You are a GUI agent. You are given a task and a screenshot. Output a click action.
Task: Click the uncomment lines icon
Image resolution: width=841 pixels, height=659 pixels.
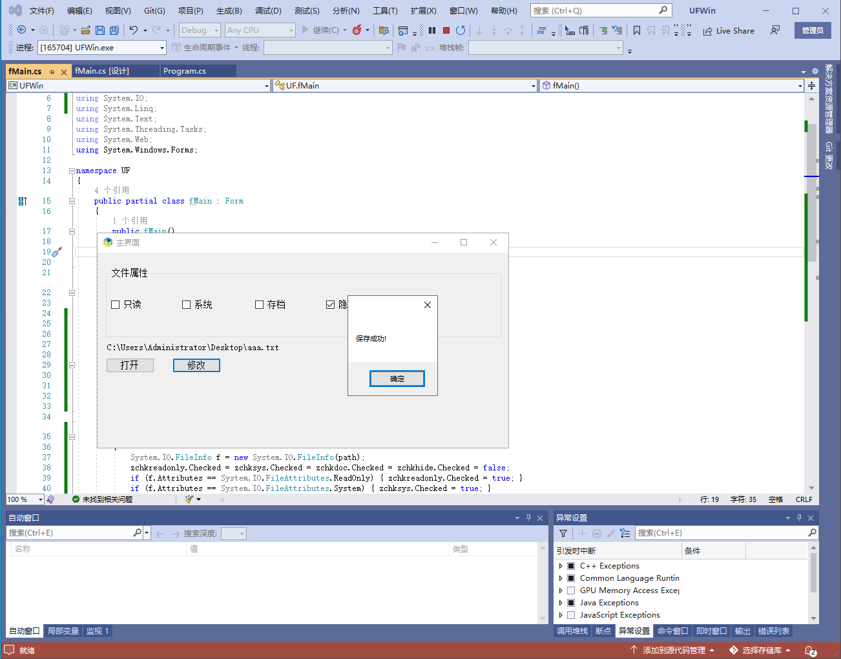[617, 30]
